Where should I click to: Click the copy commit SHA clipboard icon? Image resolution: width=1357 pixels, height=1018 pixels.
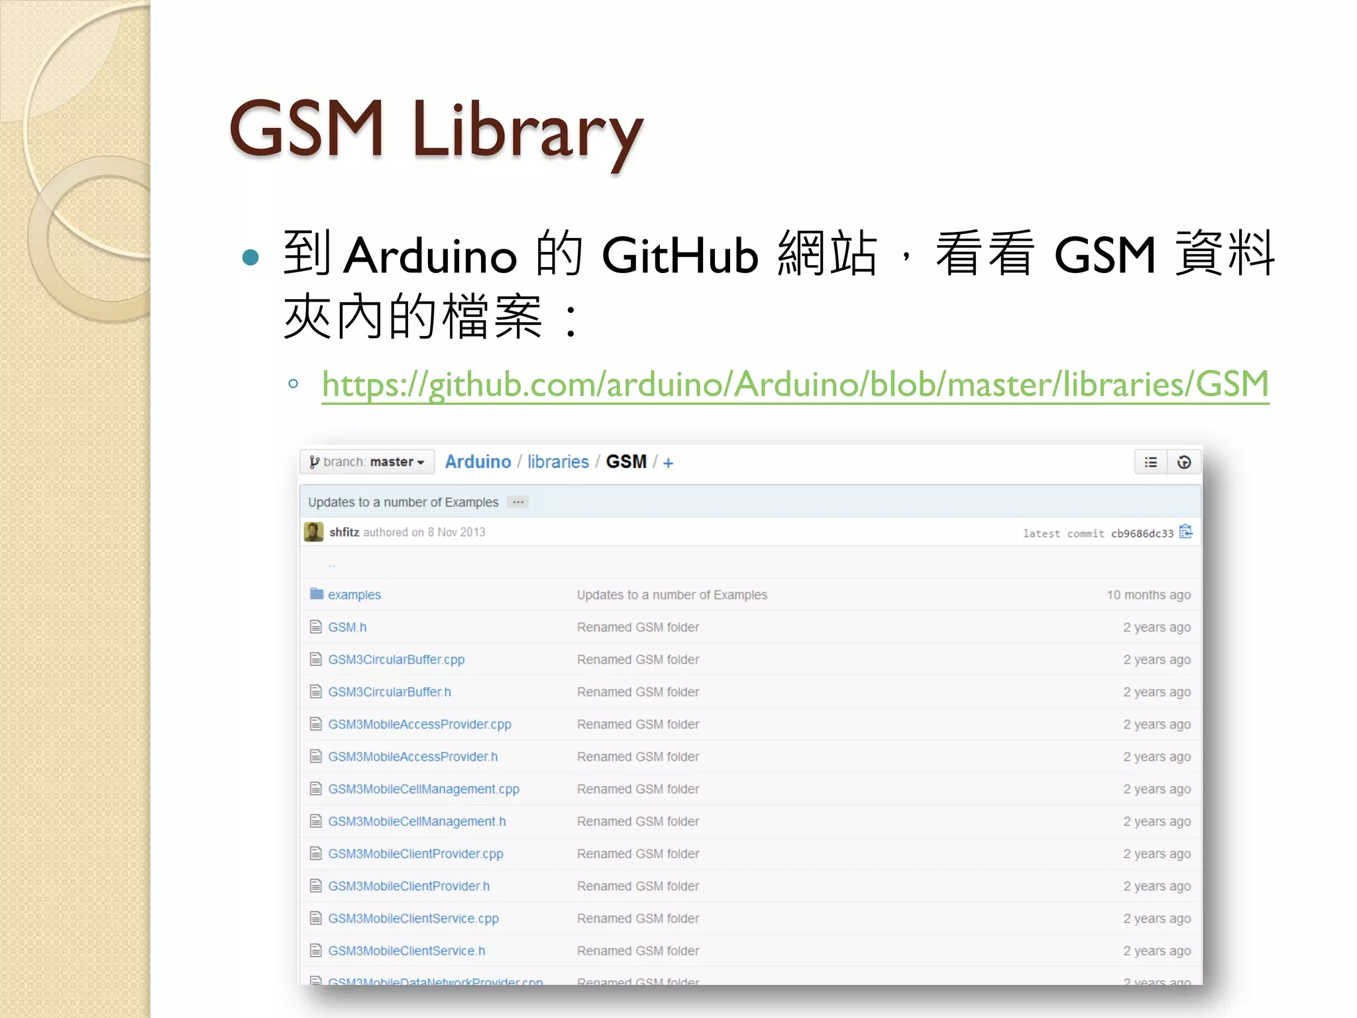click(1186, 532)
